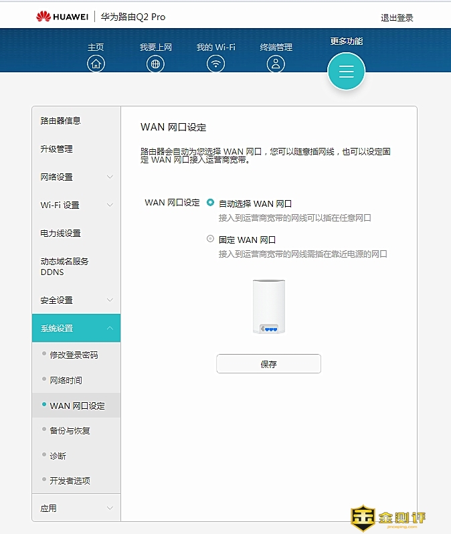This screenshot has width=451, height=534.
Task: Open 升级管理 in the sidebar
Action: (56, 149)
